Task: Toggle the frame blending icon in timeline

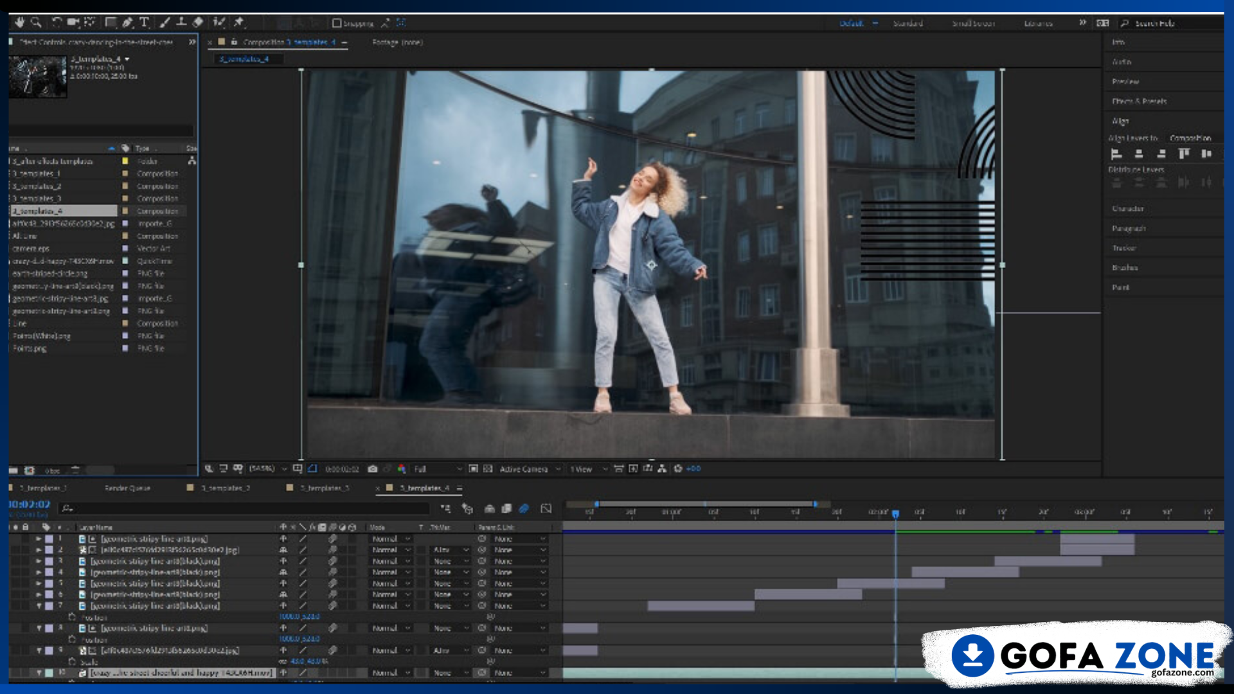Action: pos(506,509)
